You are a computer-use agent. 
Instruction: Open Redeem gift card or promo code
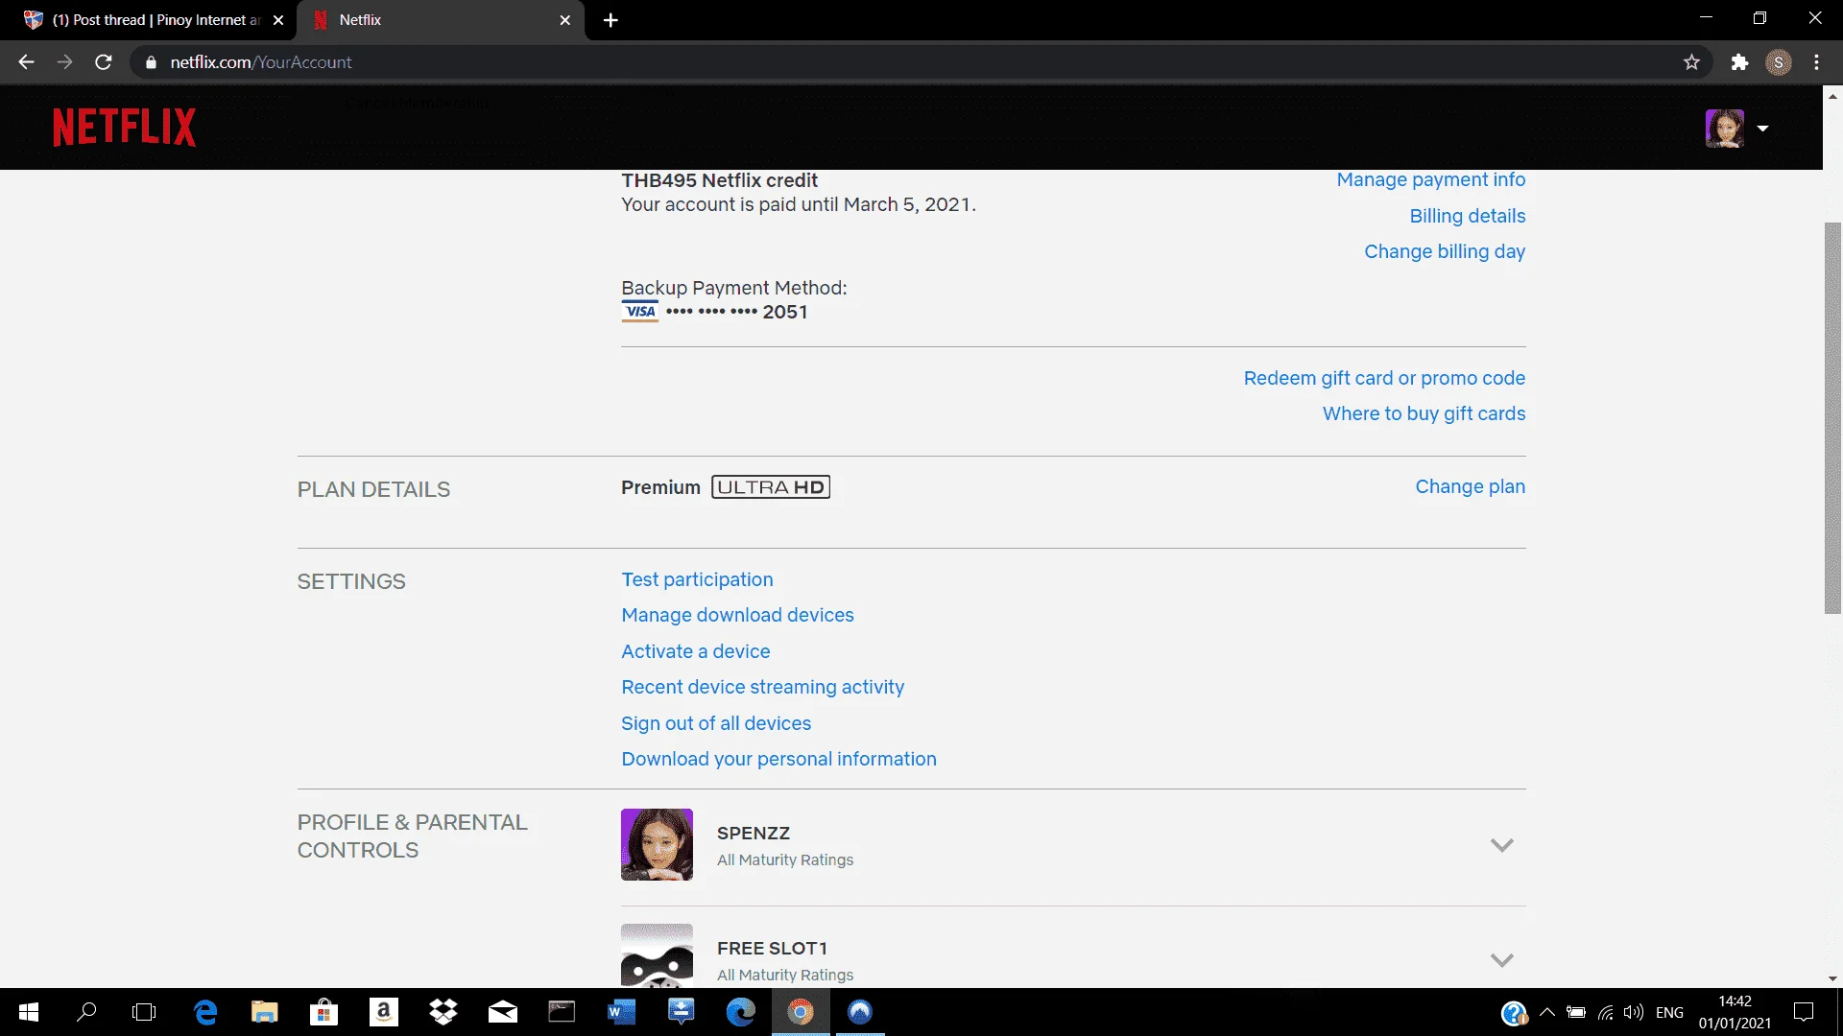click(1384, 378)
